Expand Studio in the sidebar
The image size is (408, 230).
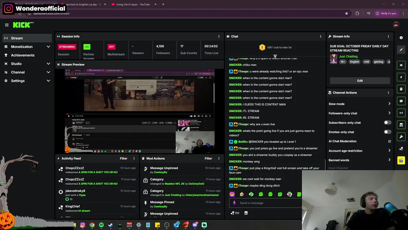pos(48,64)
